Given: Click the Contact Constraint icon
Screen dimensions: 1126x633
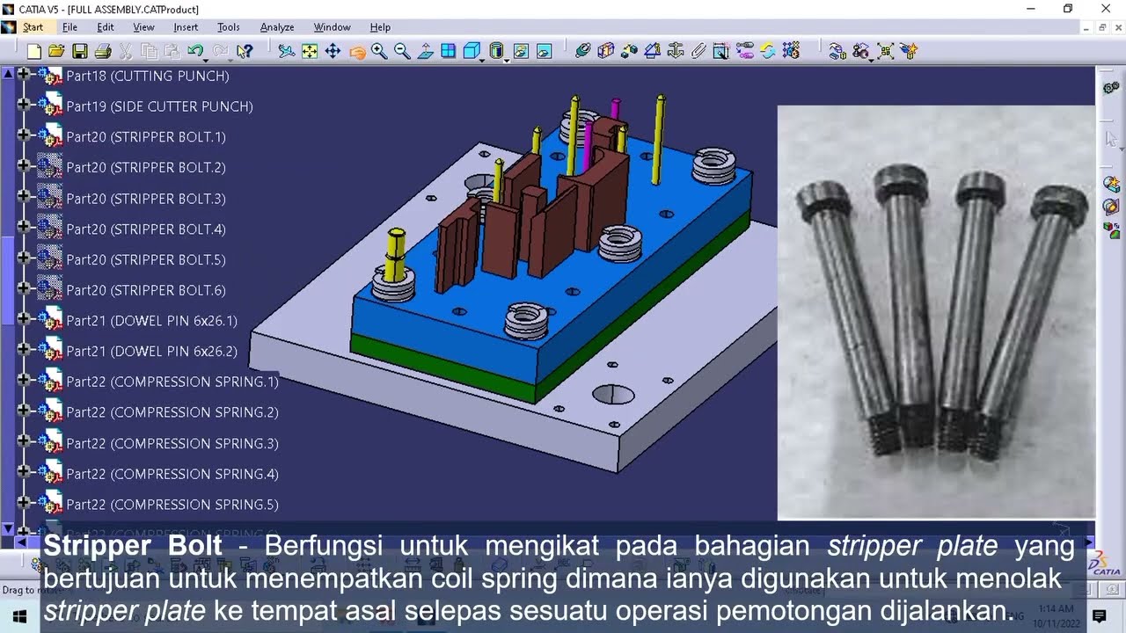Looking at the screenshot, I should tap(605, 52).
